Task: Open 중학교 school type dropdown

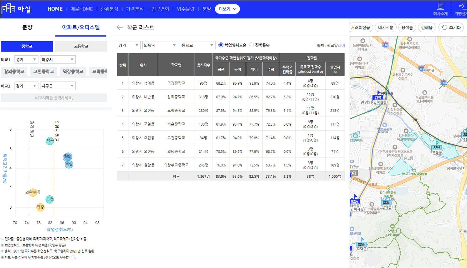Action: (198, 45)
